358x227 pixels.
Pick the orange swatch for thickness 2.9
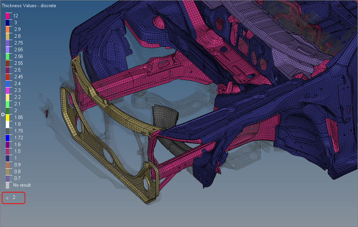8,29
